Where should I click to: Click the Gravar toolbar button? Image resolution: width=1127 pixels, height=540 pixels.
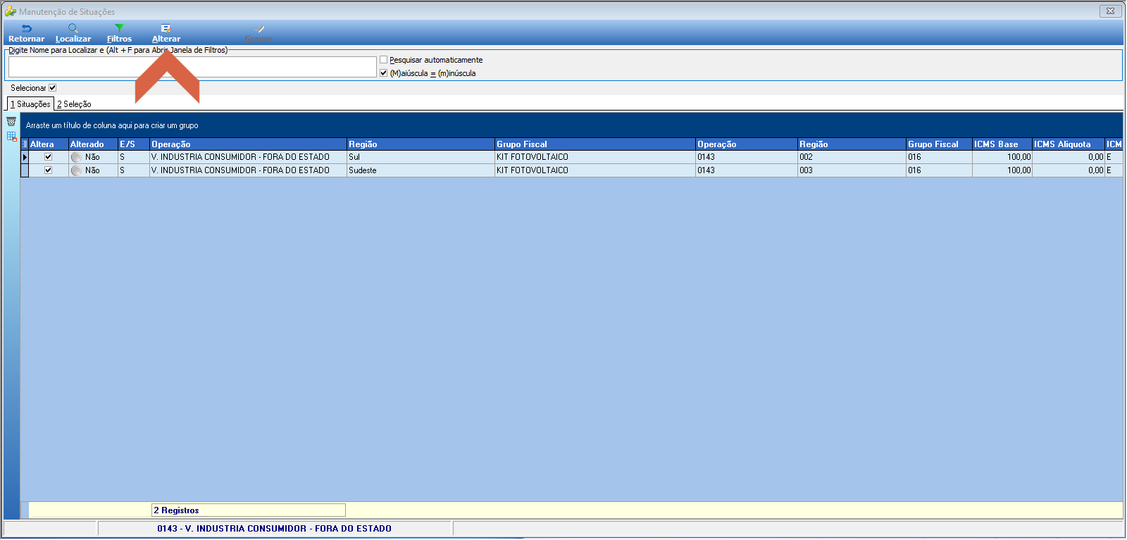[259, 33]
